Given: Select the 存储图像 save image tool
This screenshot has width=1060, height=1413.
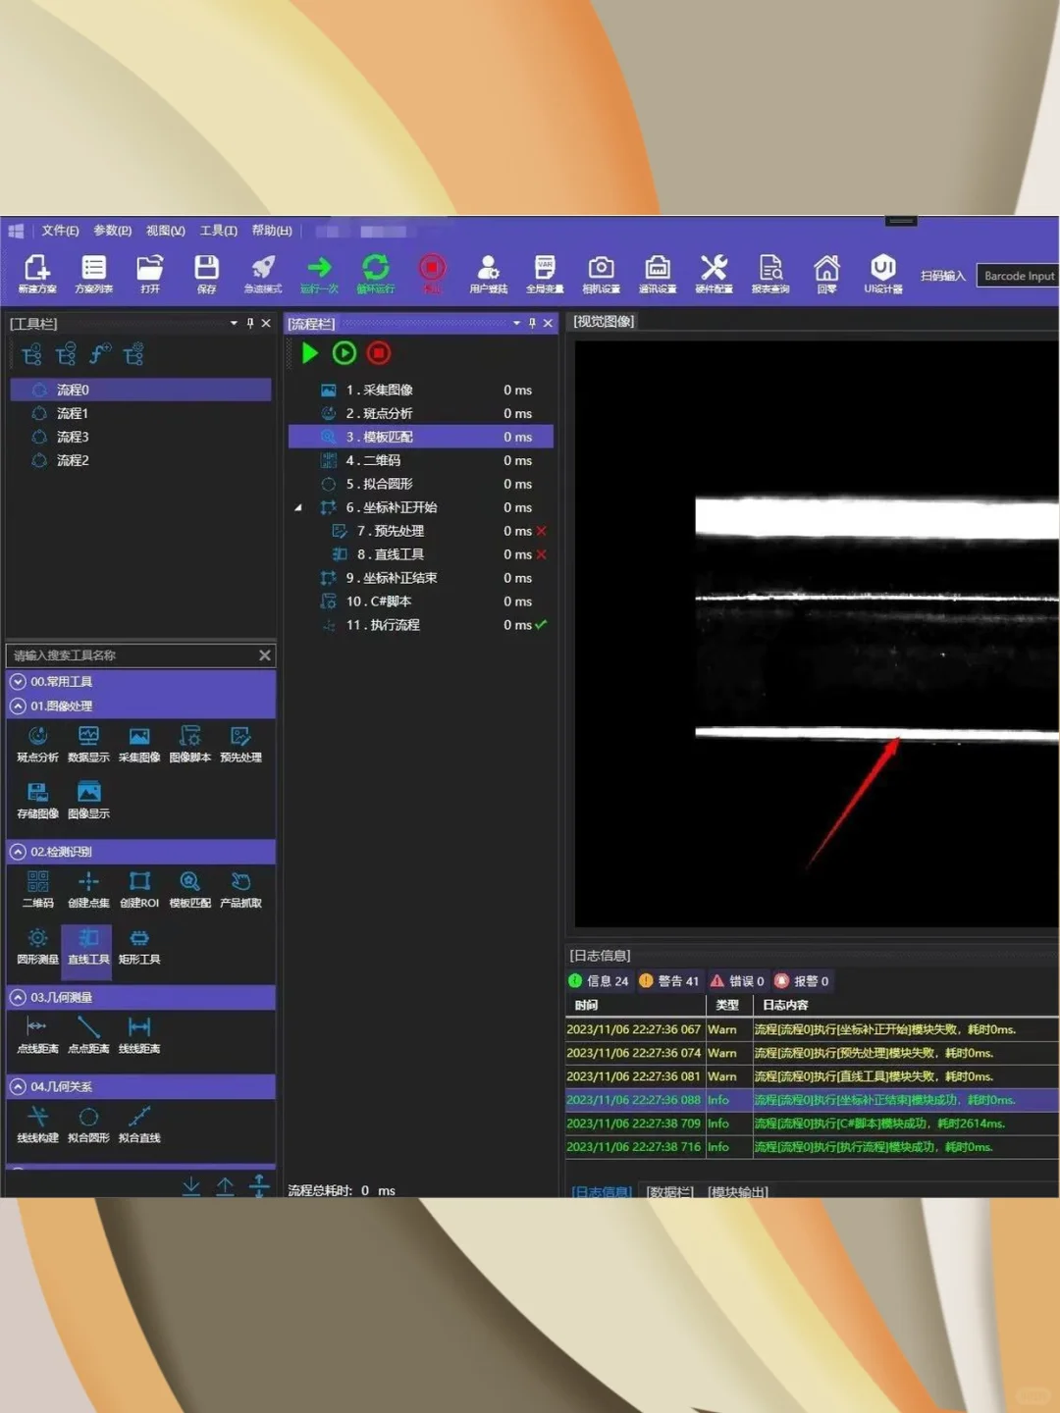Looking at the screenshot, I should tap(37, 801).
